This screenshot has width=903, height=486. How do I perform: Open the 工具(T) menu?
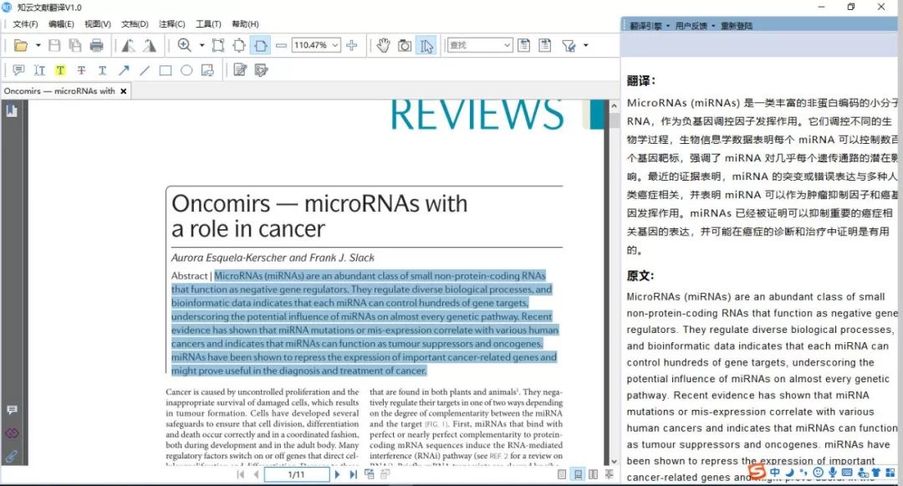pos(208,23)
